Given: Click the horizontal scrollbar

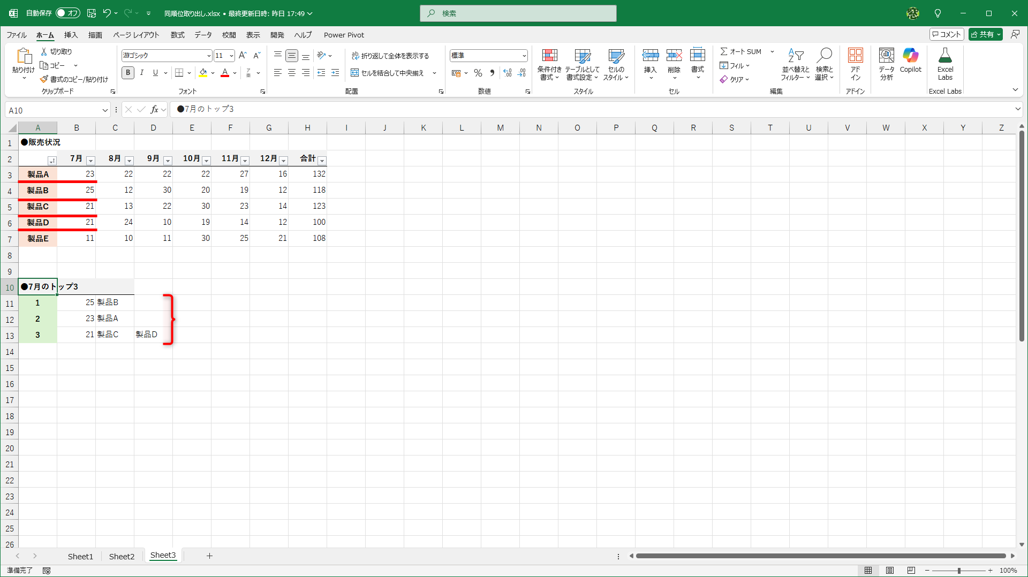Looking at the screenshot, I should coord(821,556).
